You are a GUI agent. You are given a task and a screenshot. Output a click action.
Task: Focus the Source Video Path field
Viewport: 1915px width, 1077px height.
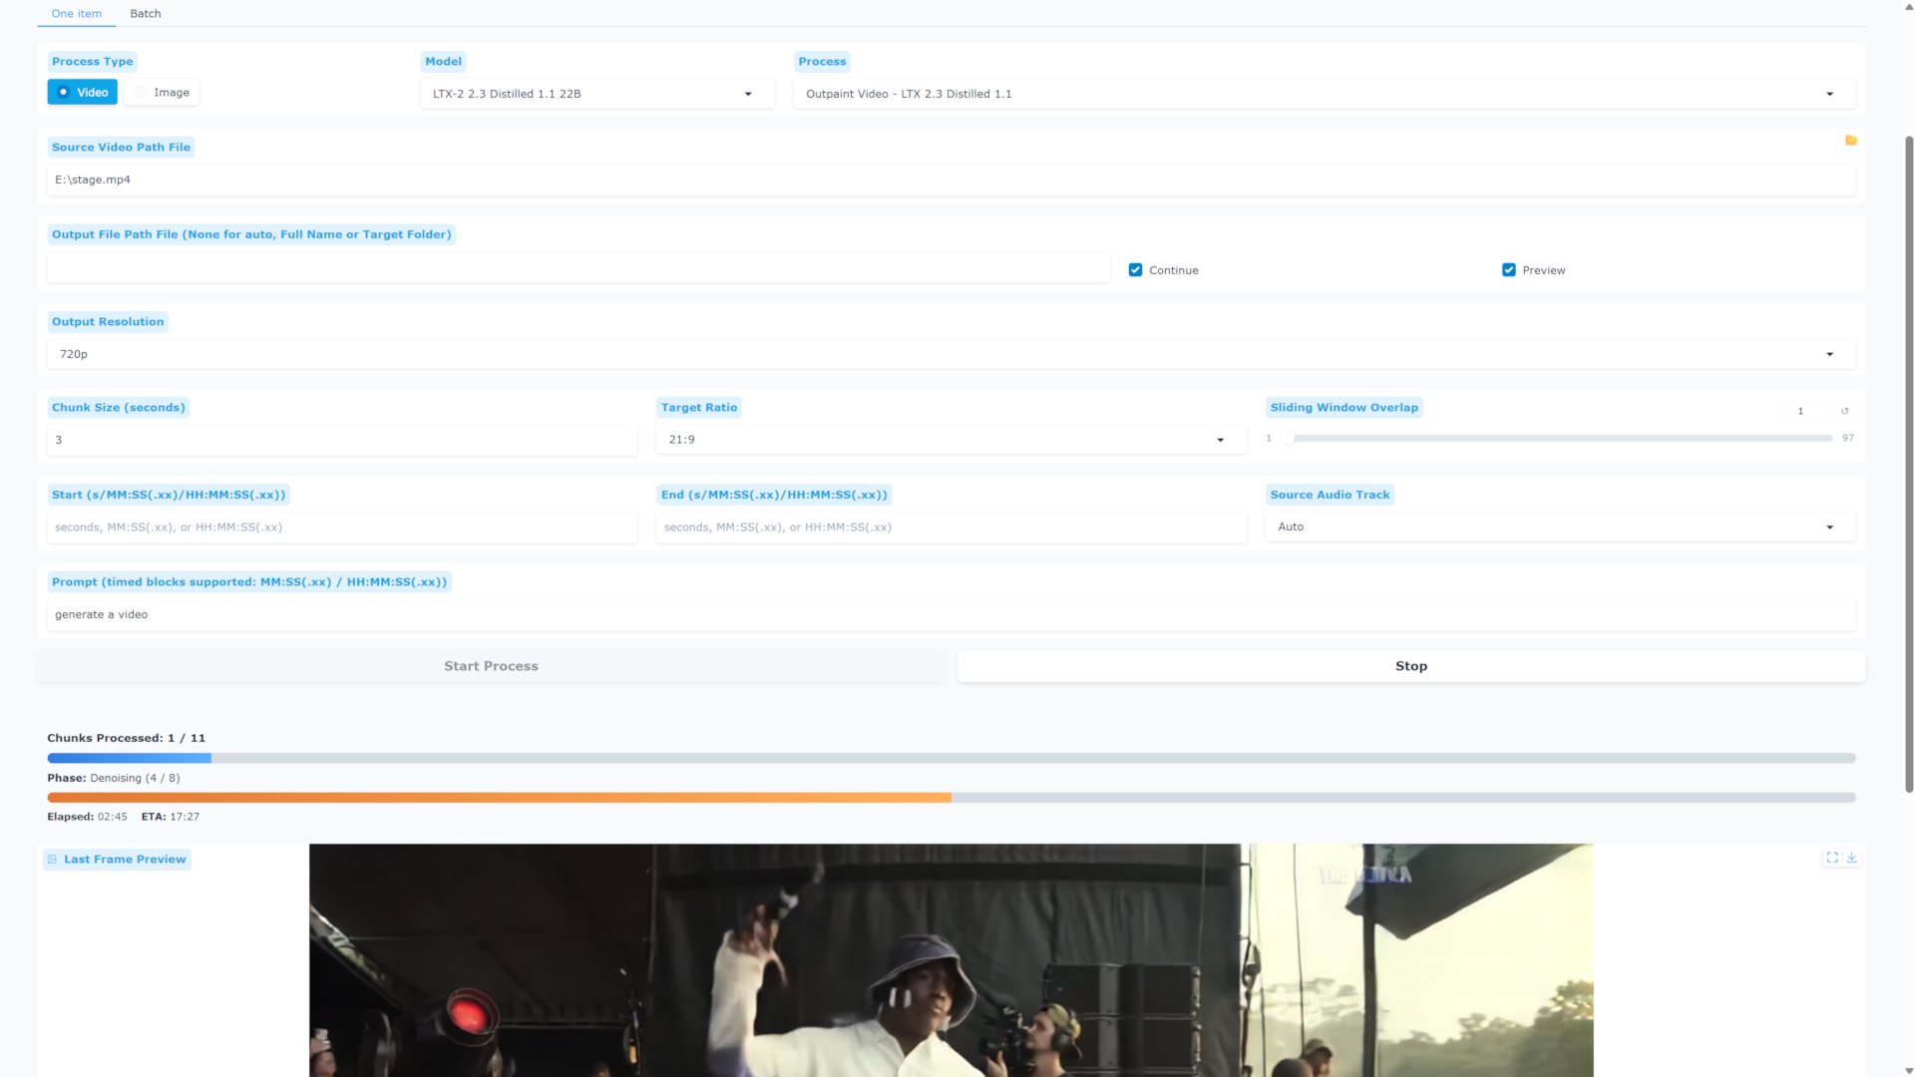click(952, 179)
